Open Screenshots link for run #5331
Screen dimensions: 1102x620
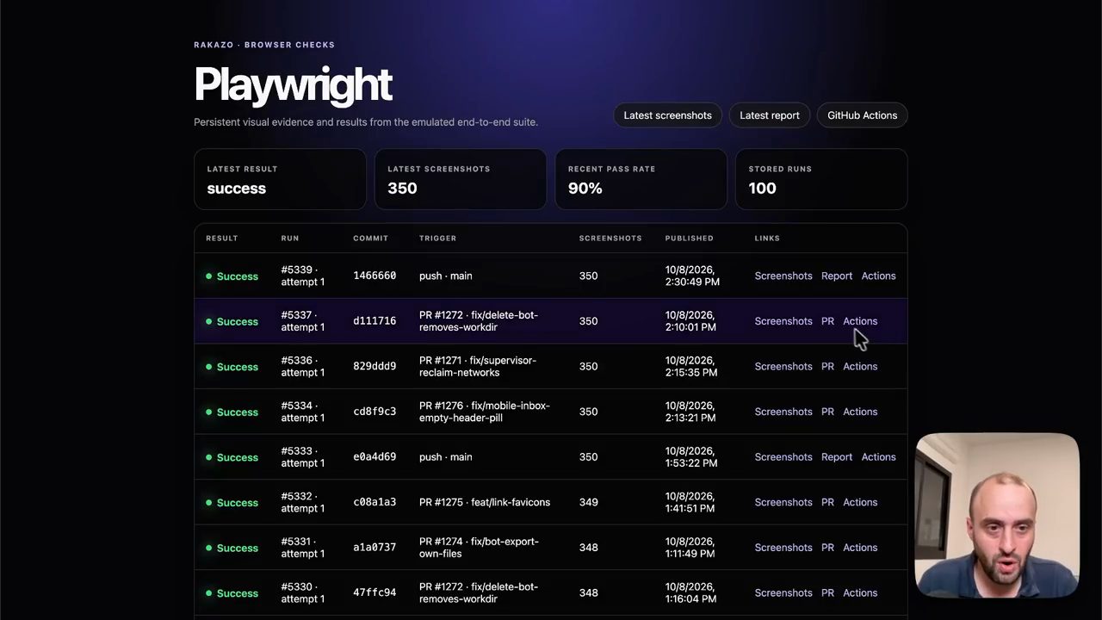[x=783, y=548]
